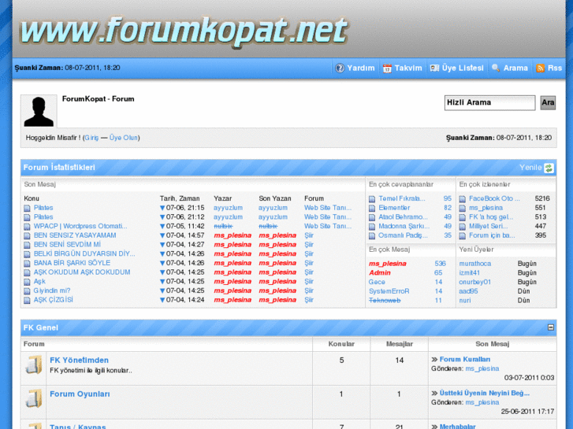Click the page icon beside Milliyet Seri...
Image resolution: width=573 pixels, height=429 pixels.
pos(463,227)
